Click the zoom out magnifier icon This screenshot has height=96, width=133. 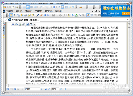(70, 7)
